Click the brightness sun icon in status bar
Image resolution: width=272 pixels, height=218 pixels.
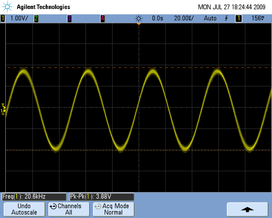coord(139,19)
